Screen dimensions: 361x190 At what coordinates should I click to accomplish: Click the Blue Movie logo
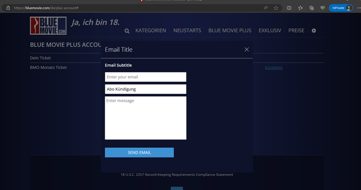48,26
